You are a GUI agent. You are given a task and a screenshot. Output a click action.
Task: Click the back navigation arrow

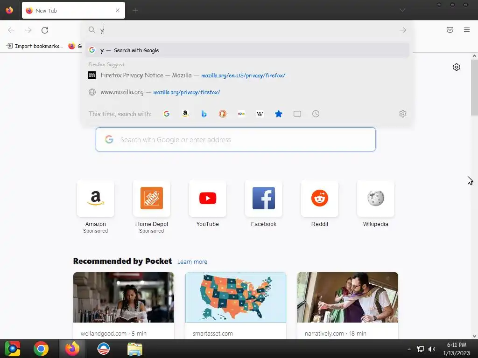tap(11, 30)
